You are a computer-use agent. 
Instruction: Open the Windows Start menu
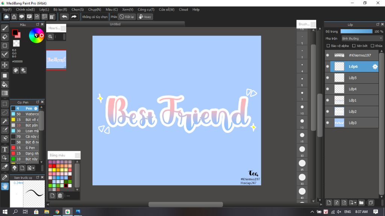point(5,211)
